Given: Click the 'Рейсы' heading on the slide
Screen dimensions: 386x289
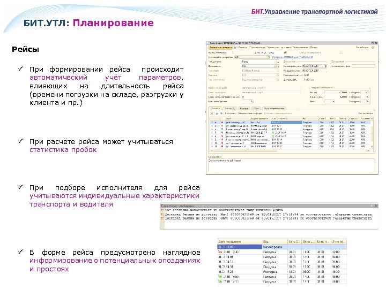Looking at the screenshot, I should (x=25, y=49).
